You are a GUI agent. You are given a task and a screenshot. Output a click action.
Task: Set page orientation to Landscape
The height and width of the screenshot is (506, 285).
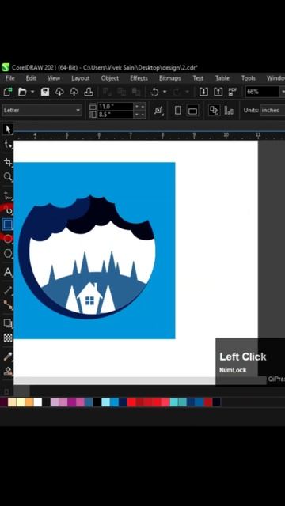[x=192, y=111]
